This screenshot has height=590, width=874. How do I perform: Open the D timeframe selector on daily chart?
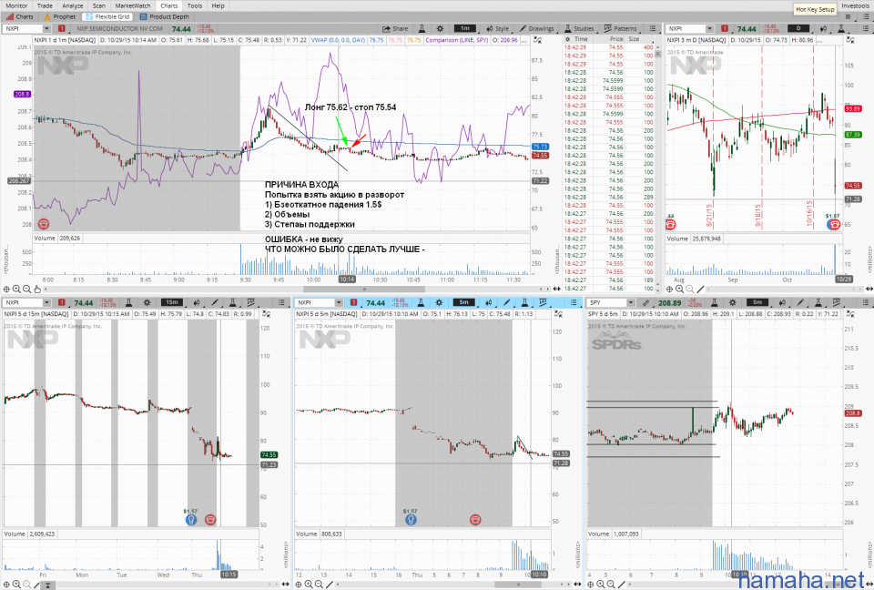(798, 28)
